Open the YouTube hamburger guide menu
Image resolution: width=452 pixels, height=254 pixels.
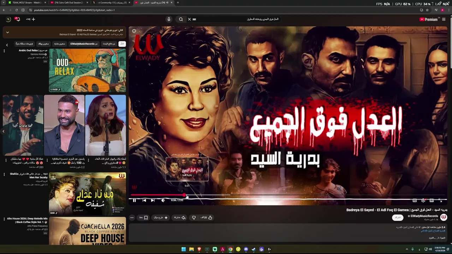click(444, 19)
